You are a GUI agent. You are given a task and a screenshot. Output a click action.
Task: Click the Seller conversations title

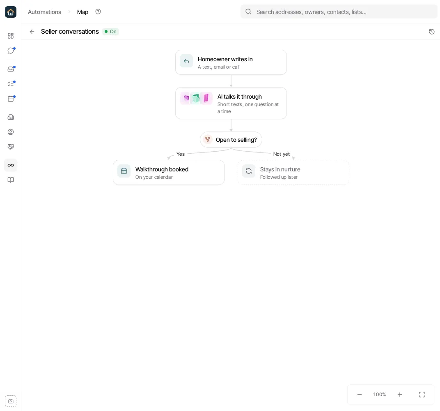click(70, 32)
